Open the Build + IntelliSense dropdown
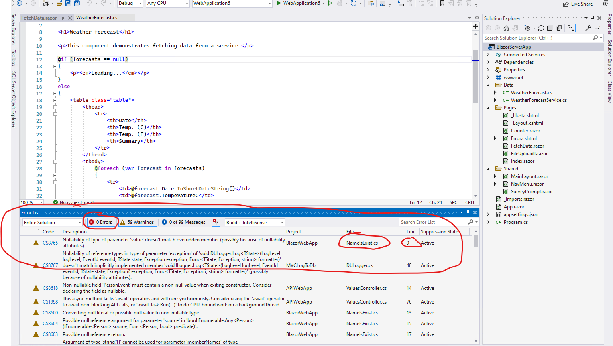Viewport: 613px width, 346px height. pos(254,222)
